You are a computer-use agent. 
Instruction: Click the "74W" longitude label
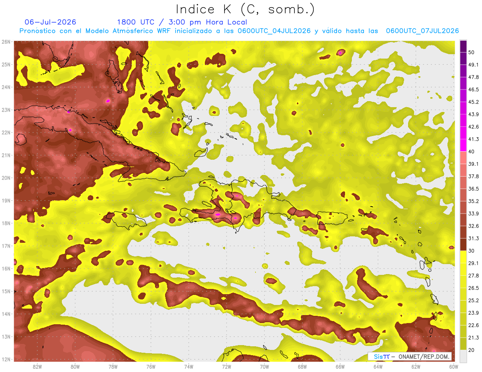point(189,367)
